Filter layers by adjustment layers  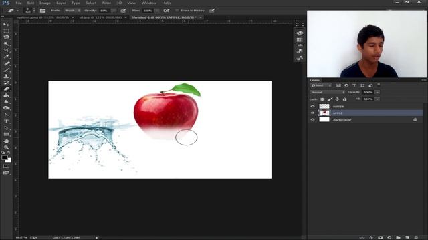[346, 85]
